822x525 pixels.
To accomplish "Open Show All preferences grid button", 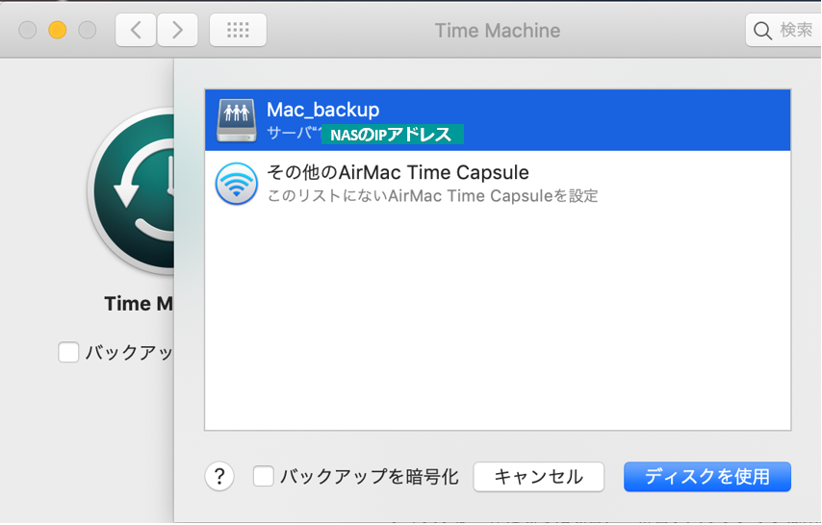I will (x=238, y=30).
